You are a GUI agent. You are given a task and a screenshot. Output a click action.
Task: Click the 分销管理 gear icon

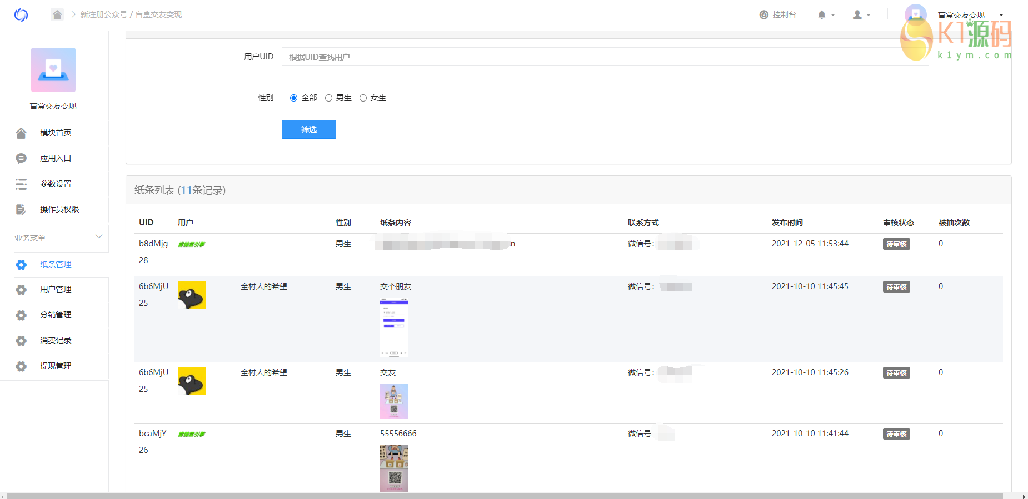21,315
